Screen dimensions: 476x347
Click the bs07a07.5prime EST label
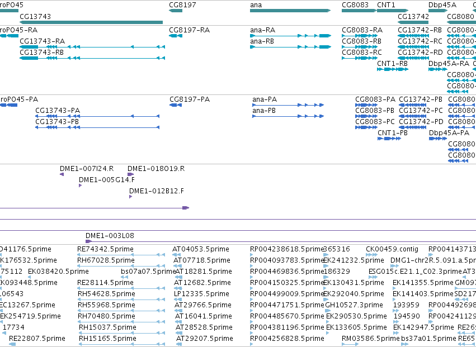pos(148,272)
